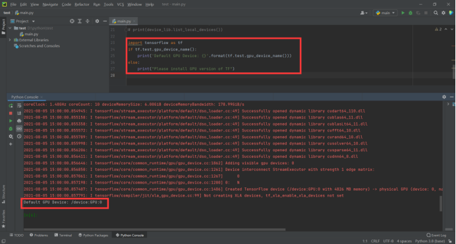This screenshot has height=244, width=456.
Task: Click the In[6] console input prompt
Action: click(x=30, y=215)
